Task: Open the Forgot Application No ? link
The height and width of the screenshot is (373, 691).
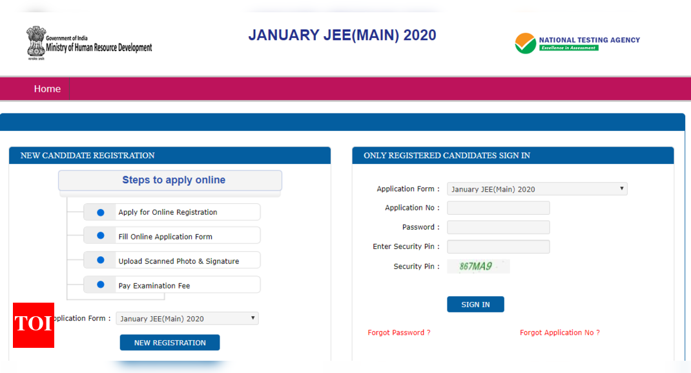Action: point(560,332)
